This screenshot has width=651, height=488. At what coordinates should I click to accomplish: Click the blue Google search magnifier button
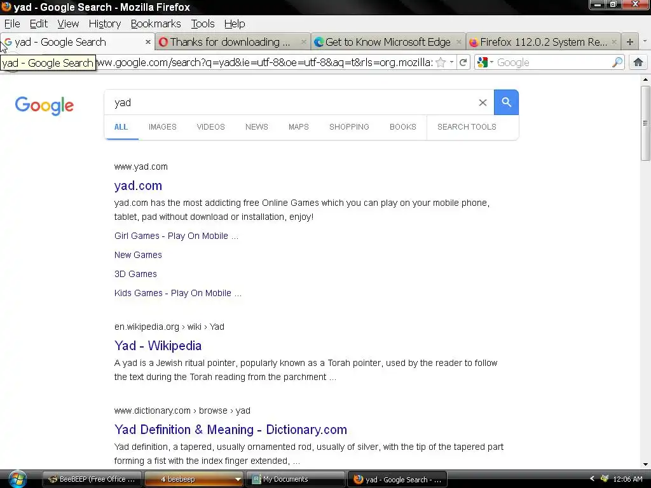506,102
